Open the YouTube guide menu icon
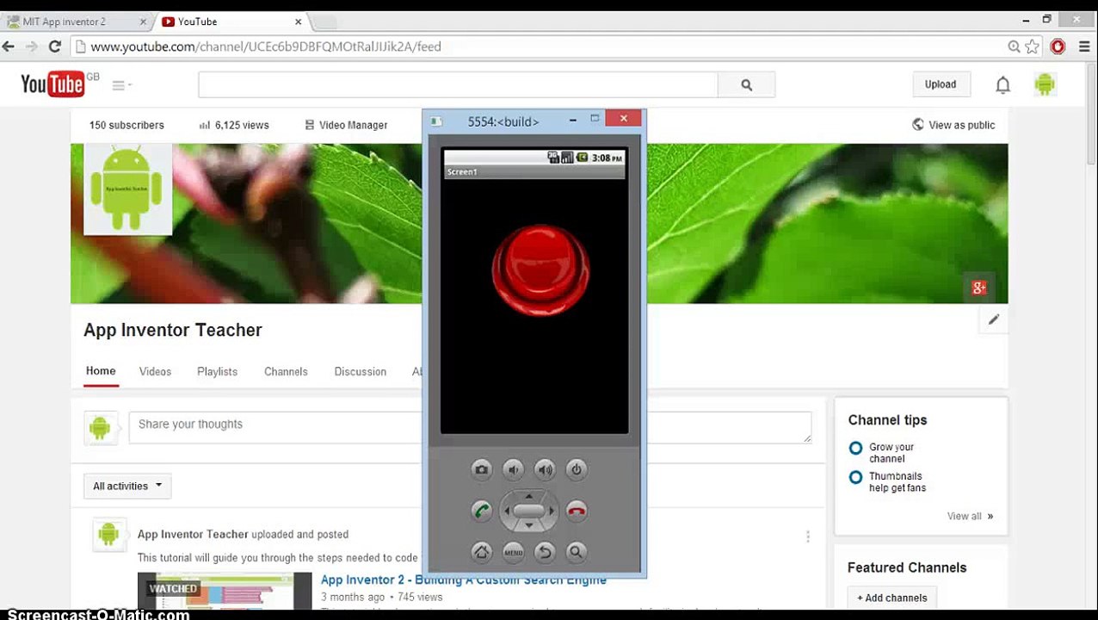 (x=121, y=85)
